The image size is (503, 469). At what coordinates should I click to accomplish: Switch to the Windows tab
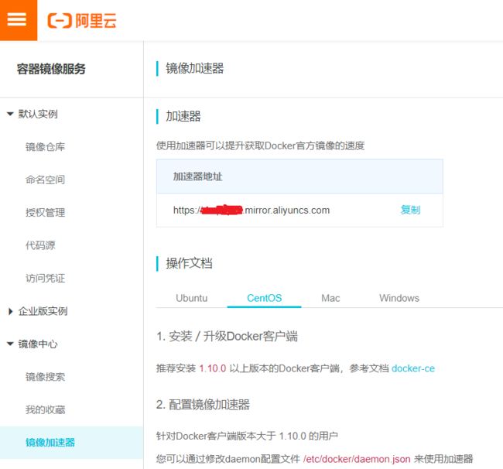(399, 298)
